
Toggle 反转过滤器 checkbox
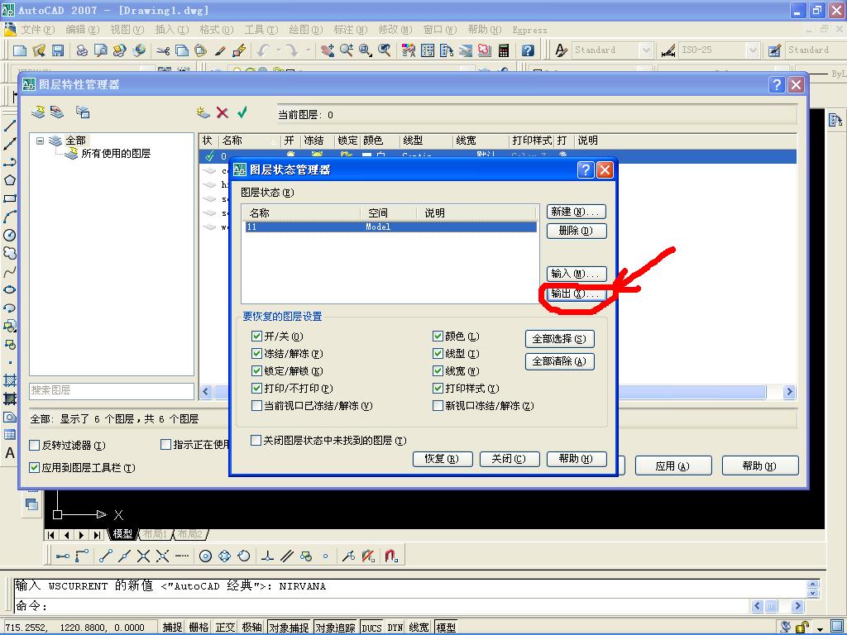click(34, 445)
